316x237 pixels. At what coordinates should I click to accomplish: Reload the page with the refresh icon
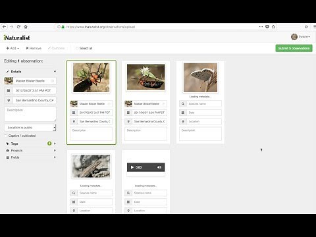[18, 27]
